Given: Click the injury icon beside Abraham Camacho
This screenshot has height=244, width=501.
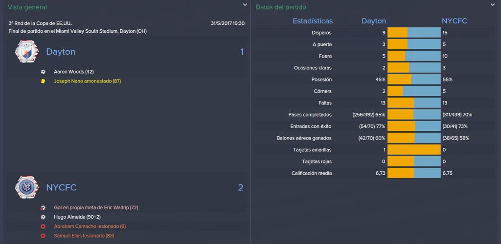Looking at the screenshot, I should point(43,226).
